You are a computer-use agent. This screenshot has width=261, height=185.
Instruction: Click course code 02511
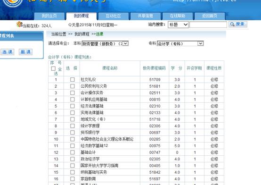(x=155, y=93)
